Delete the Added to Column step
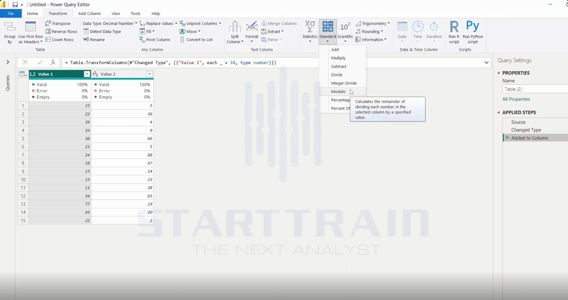This screenshot has width=568, height=300. pyautogui.click(x=507, y=138)
